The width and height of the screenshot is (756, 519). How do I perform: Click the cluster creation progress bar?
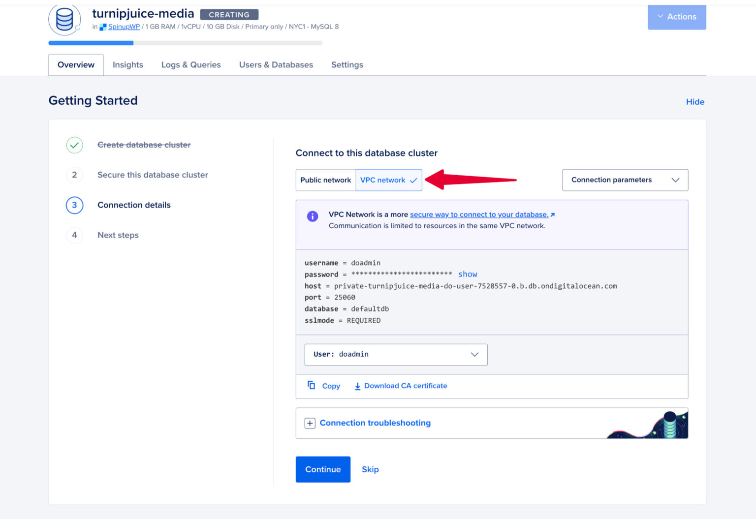pyautogui.click(x=185, y=43)
